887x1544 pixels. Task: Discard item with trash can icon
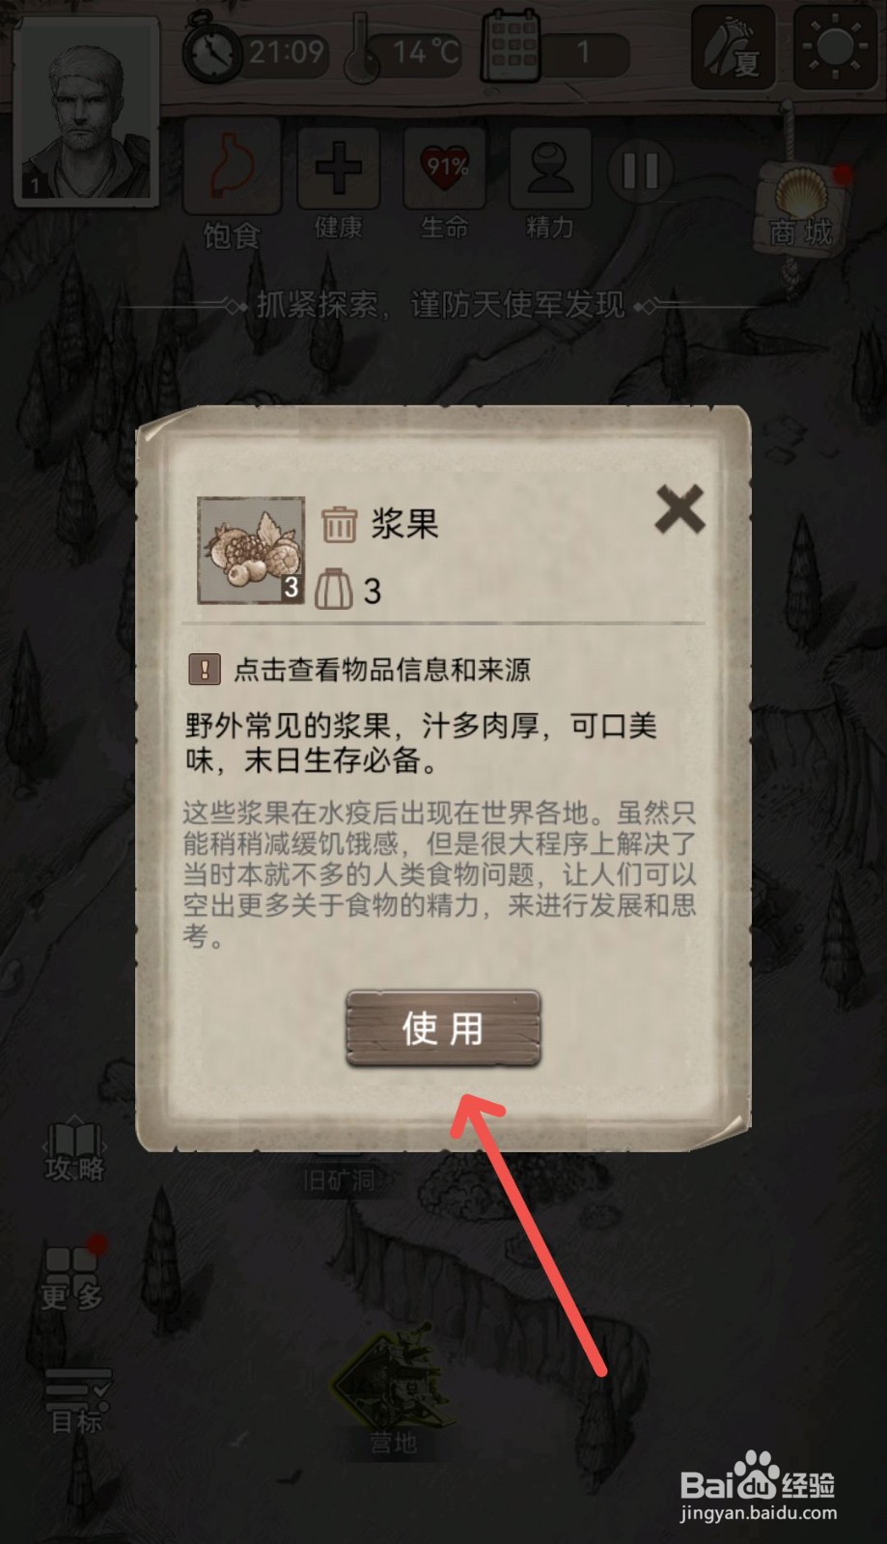click(x=339, y=524)
